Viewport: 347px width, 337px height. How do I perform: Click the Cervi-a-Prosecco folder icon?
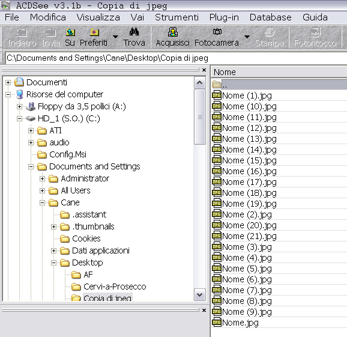[x=76, y=287]
